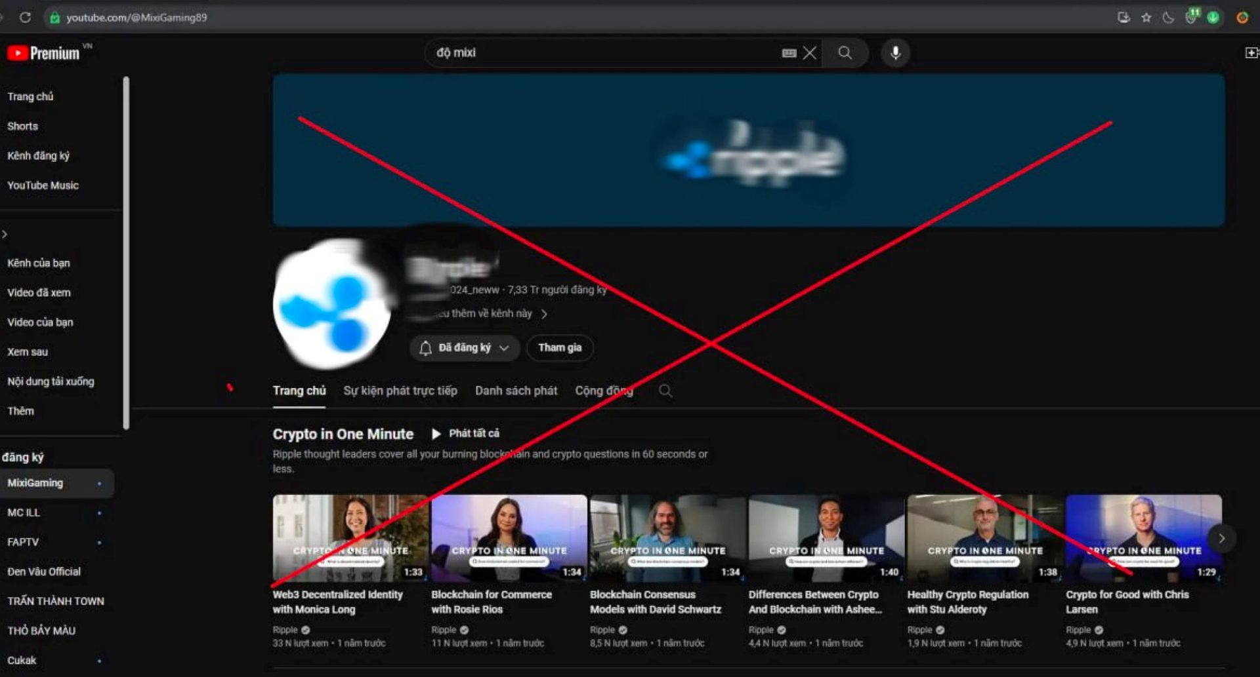Open YouTube Music from the sidebar
This screenshot has width=1260, height=677.
point(42,185)
